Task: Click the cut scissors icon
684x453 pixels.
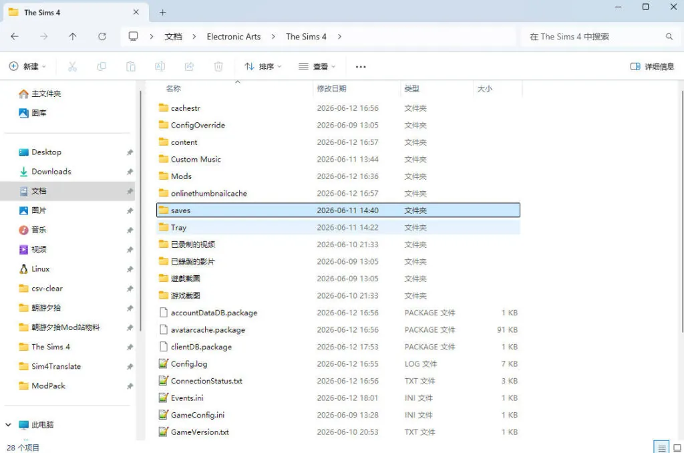Action: (72, 66)
